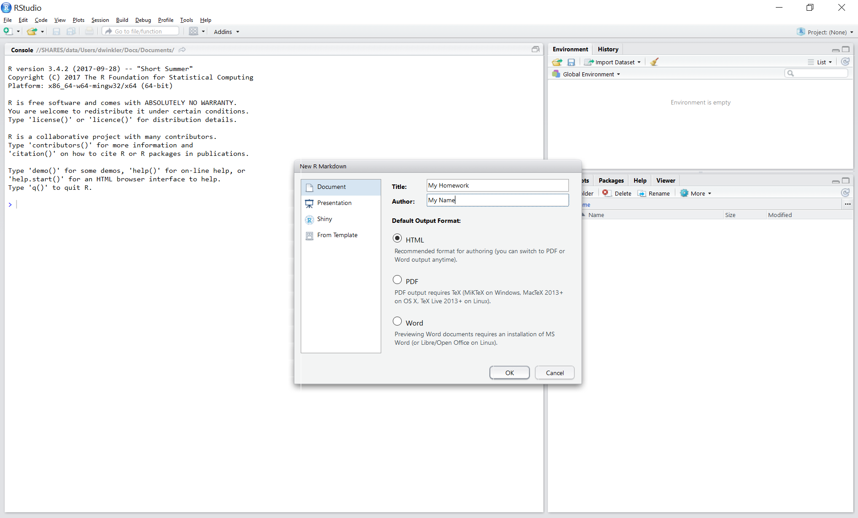This screenshot has height=518, width=858.
Task: Select the PDF output format
Action: click(397, 280)
